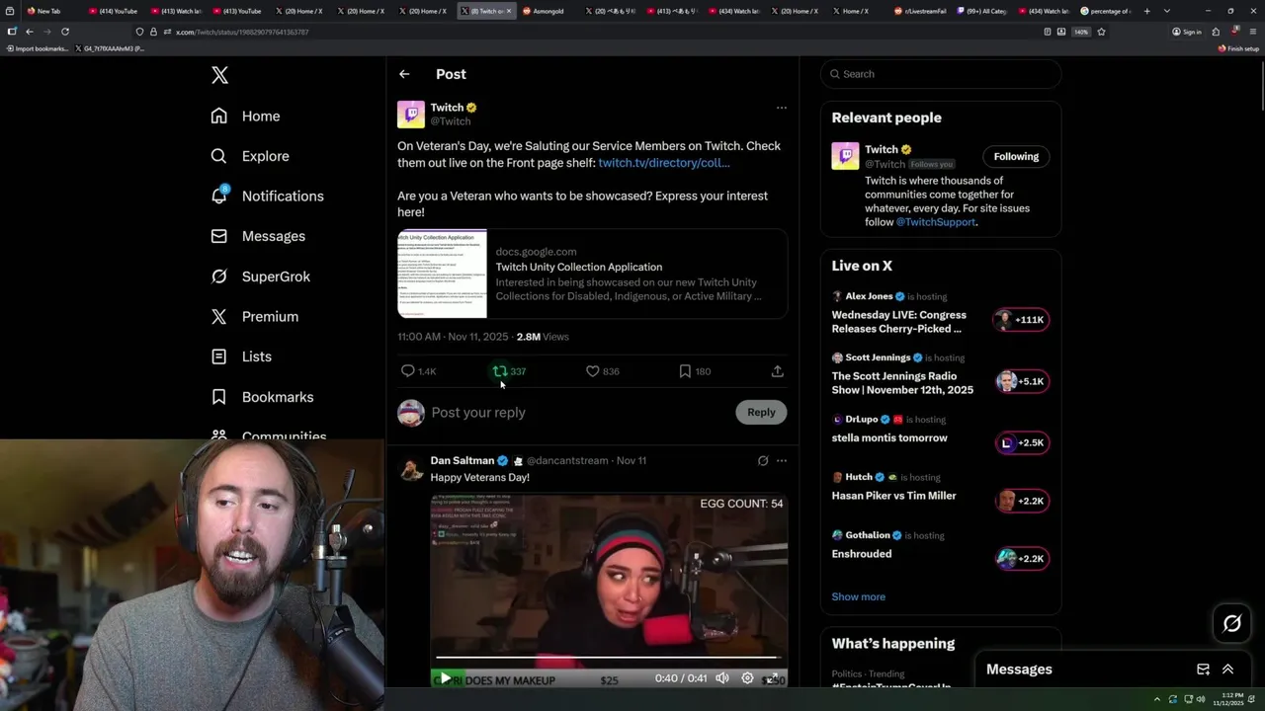
Task: Click the back arrow beside Post
Action: point(404,74)
